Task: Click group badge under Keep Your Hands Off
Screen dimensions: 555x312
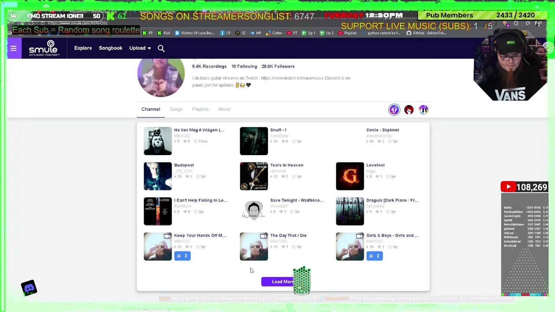Action: pos(182,256)
